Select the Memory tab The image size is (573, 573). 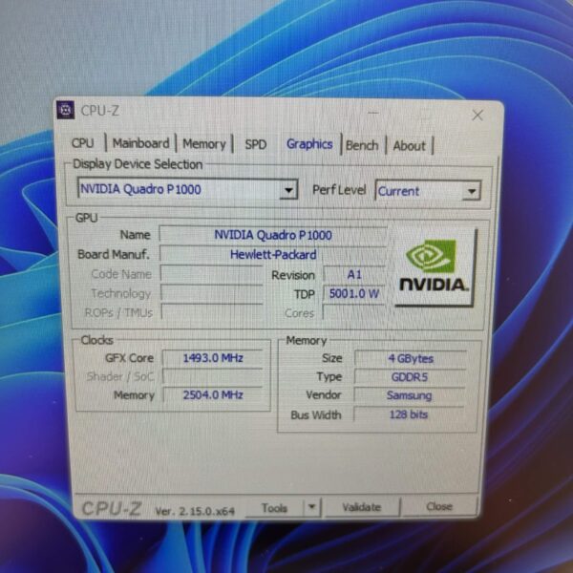[204, 144]
